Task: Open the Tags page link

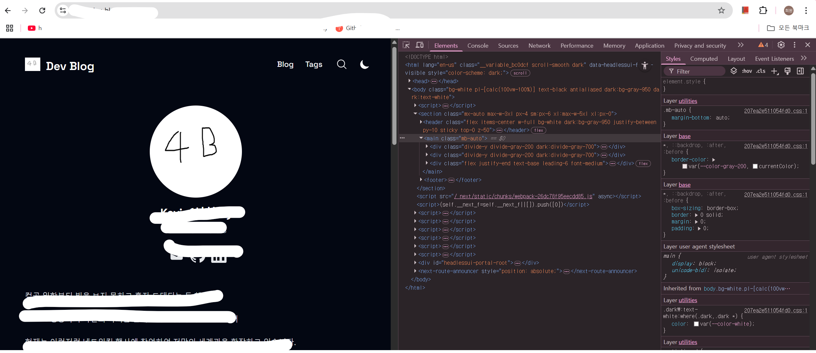Action: coord(314,65)
